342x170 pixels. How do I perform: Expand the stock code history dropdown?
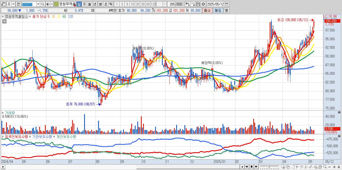click(38, 4)
